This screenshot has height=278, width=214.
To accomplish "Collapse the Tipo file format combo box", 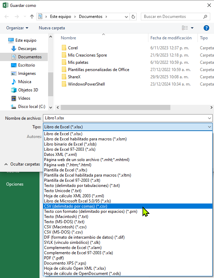I will (x=210, y=127).
